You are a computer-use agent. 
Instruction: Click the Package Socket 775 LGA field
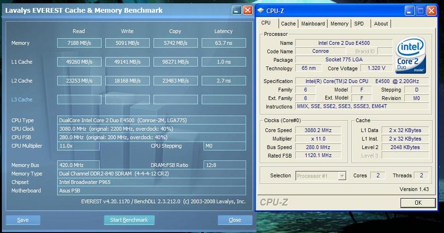point(344,59)
